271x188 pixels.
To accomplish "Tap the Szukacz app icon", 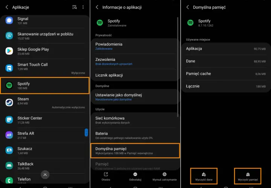I will [x=9, y=150].
